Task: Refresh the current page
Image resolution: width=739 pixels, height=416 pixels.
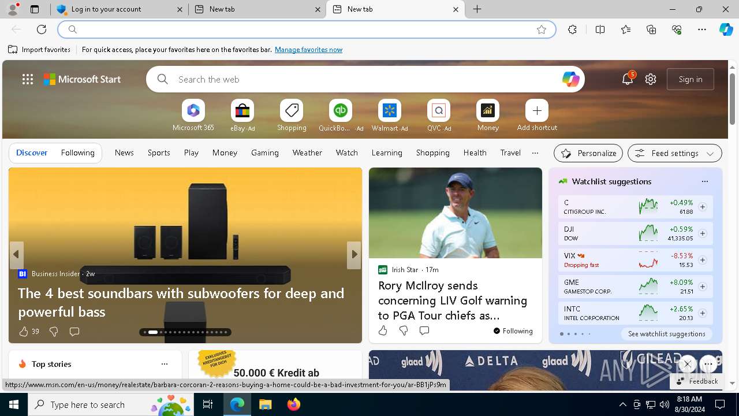Action: point(42,29)
